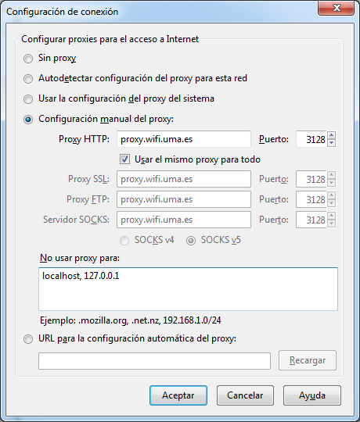Uncheck Usar el mismo proxy para todo

coord(124,159)
